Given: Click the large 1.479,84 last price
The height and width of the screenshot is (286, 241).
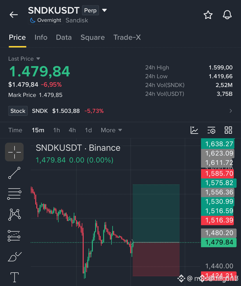Looking at the screenshot, I should 40,71.
